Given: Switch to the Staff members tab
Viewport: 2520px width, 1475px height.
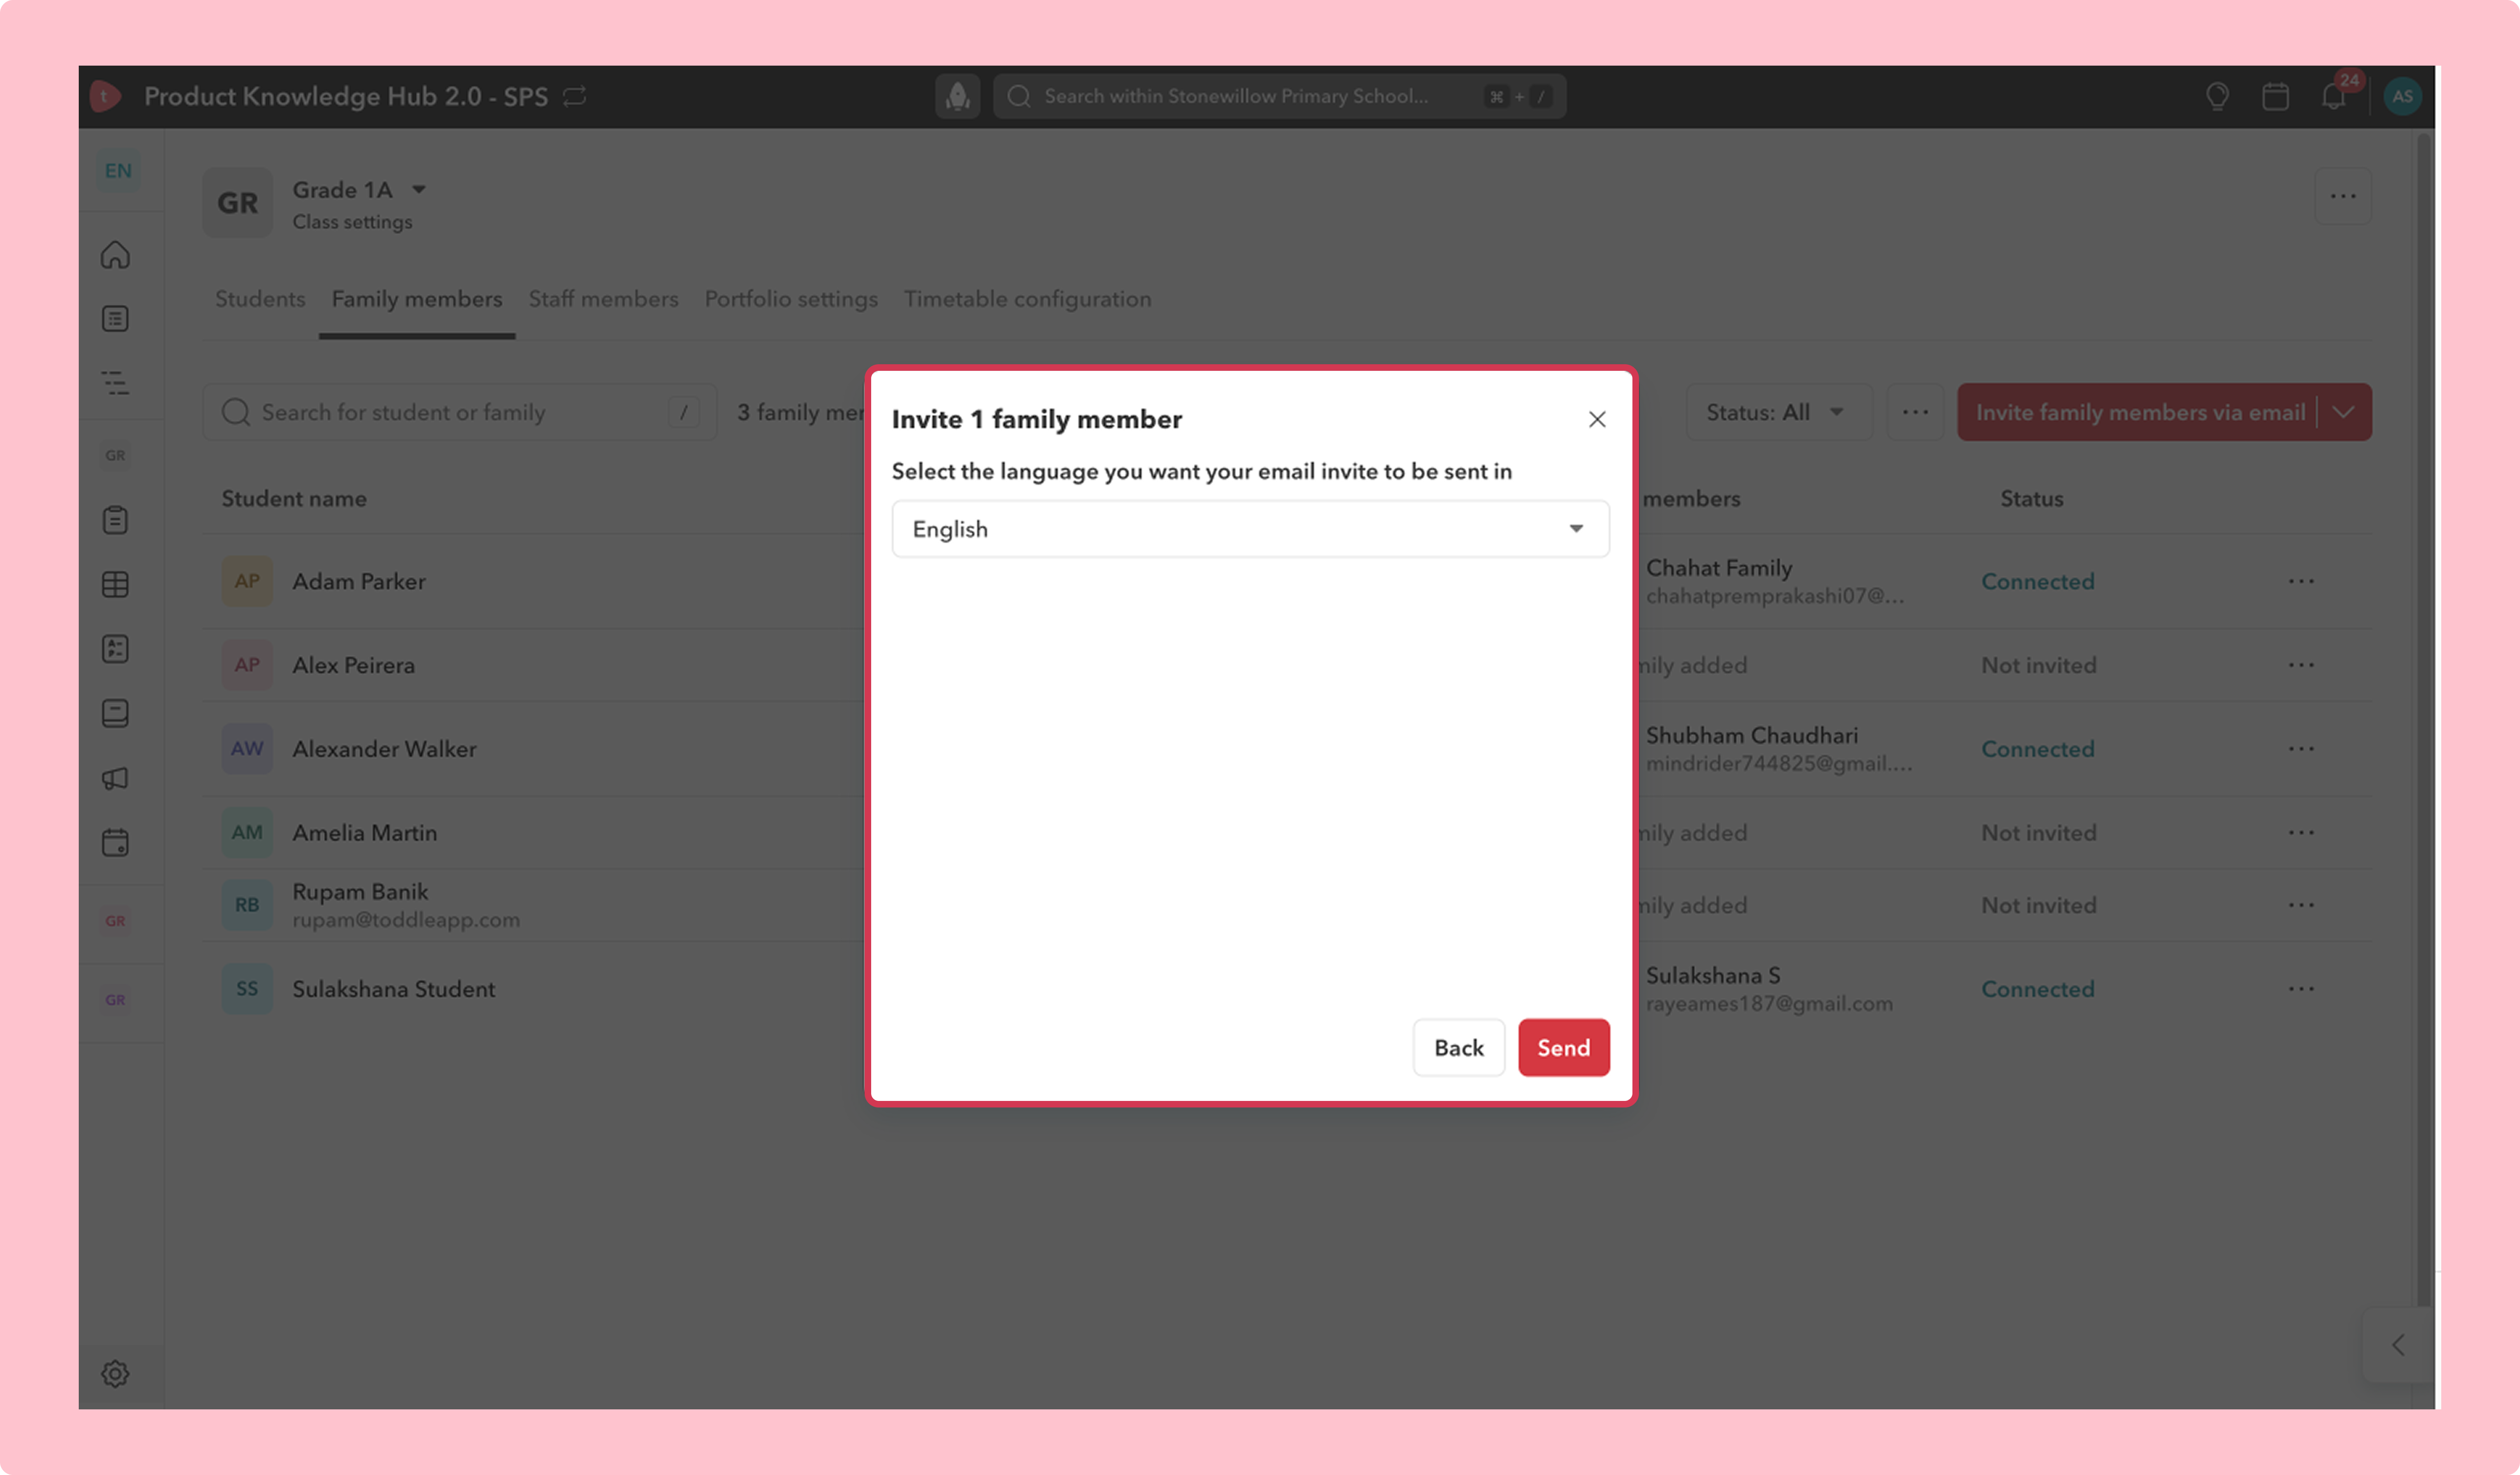Looking at the screenshot, I should point(603,299).
